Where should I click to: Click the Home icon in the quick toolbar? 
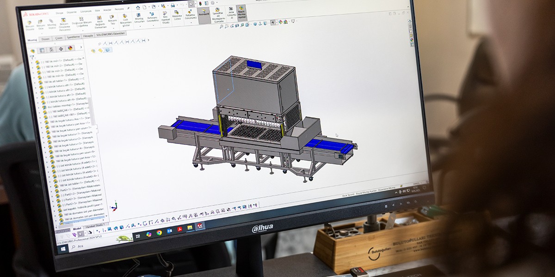coord(138,7)
